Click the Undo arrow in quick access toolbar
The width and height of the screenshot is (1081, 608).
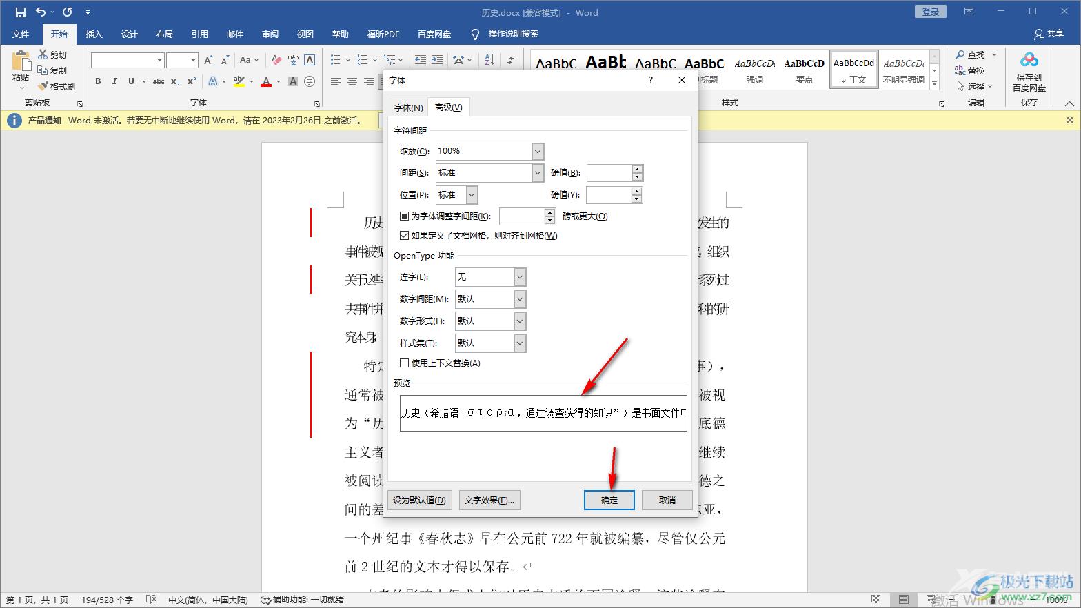click(41, 12)
